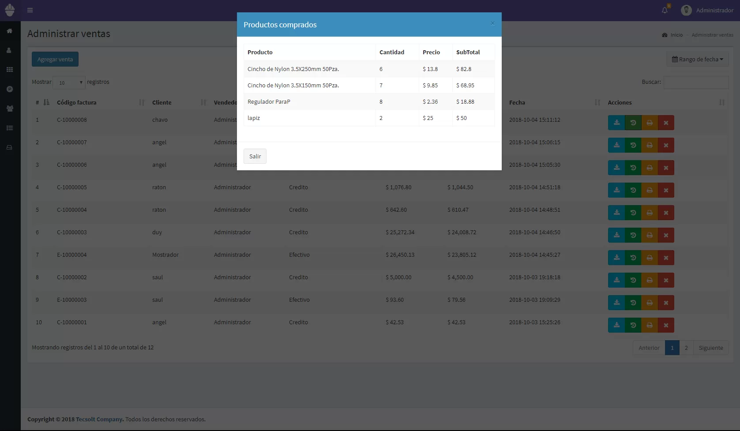Focus the Buscar search field
The width and height of the screenshot is (740, 431).
(x=696, y=82)
